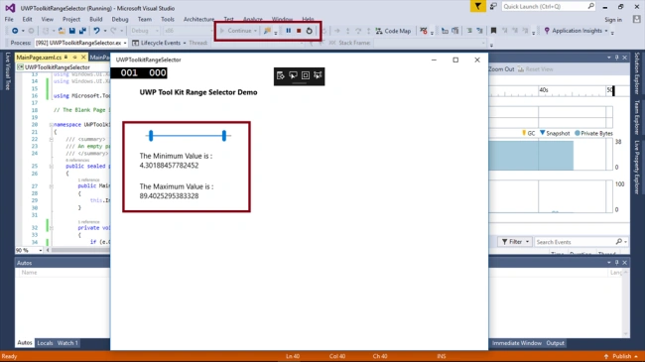Click the Save All icon
The image size is (645, 362).
[82, 31]
